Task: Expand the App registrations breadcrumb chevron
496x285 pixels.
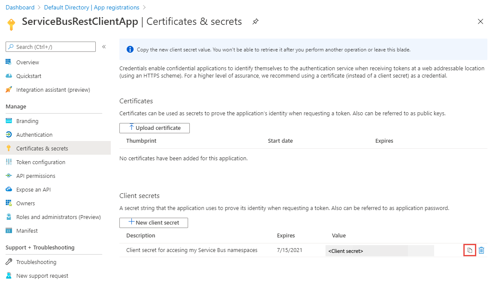Action: click(x=144, y=7)
